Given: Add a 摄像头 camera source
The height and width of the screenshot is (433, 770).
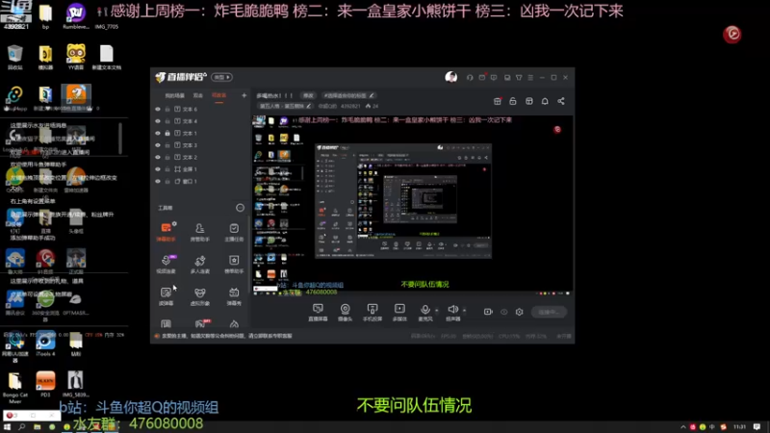Looking at the screenshot, I should (x=346, y=312).
